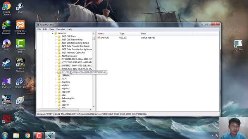Launch KMPlayer desktop icon
Screen dimensions: 248x139
(x=7, y=83)
